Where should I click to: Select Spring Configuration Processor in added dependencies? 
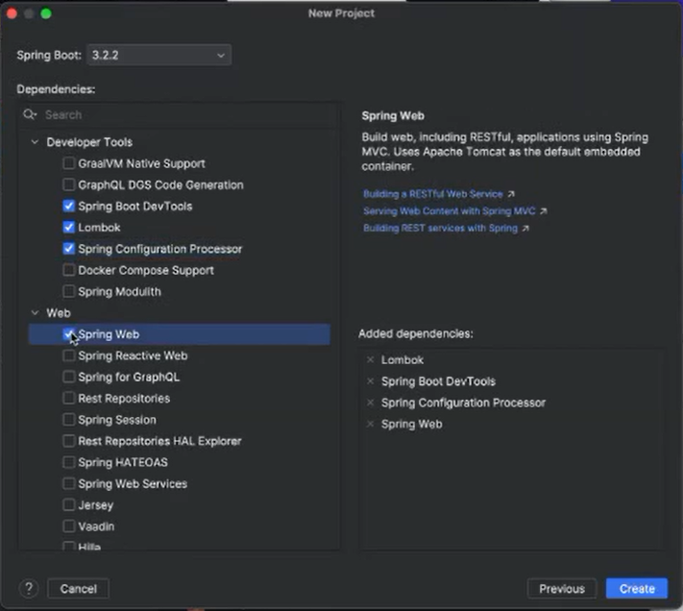pyautogui.click(x=463, y=403)
